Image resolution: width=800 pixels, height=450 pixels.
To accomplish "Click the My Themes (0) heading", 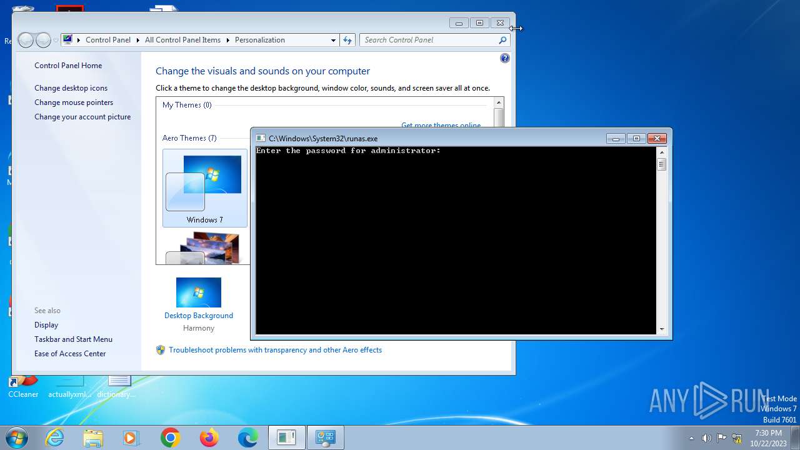I will pos(187,105).
